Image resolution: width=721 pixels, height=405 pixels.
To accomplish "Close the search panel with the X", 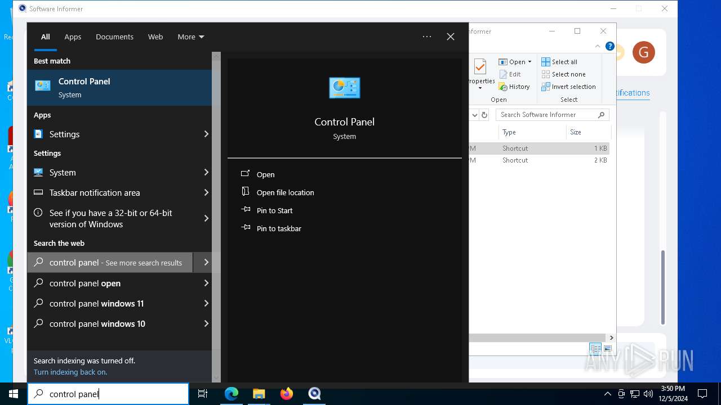I will (451, 37).
